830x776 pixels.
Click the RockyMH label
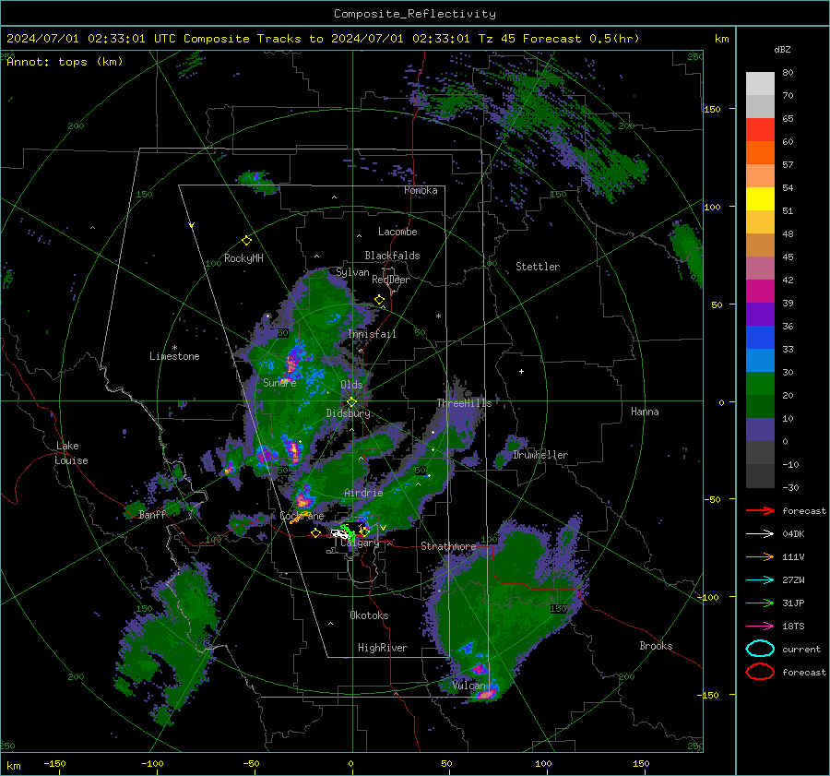pyautogui.click(x=243, y=258)
